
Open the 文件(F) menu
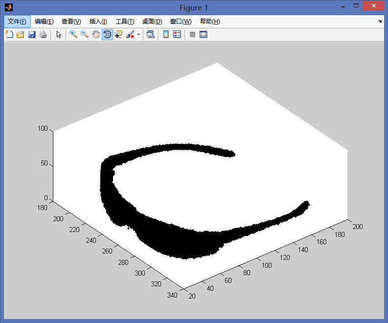point(17,22)
